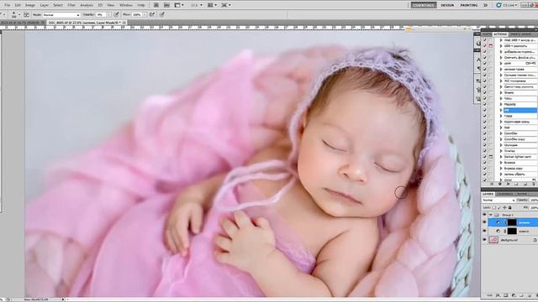Switch to the Painting workspace

[469, 5]
